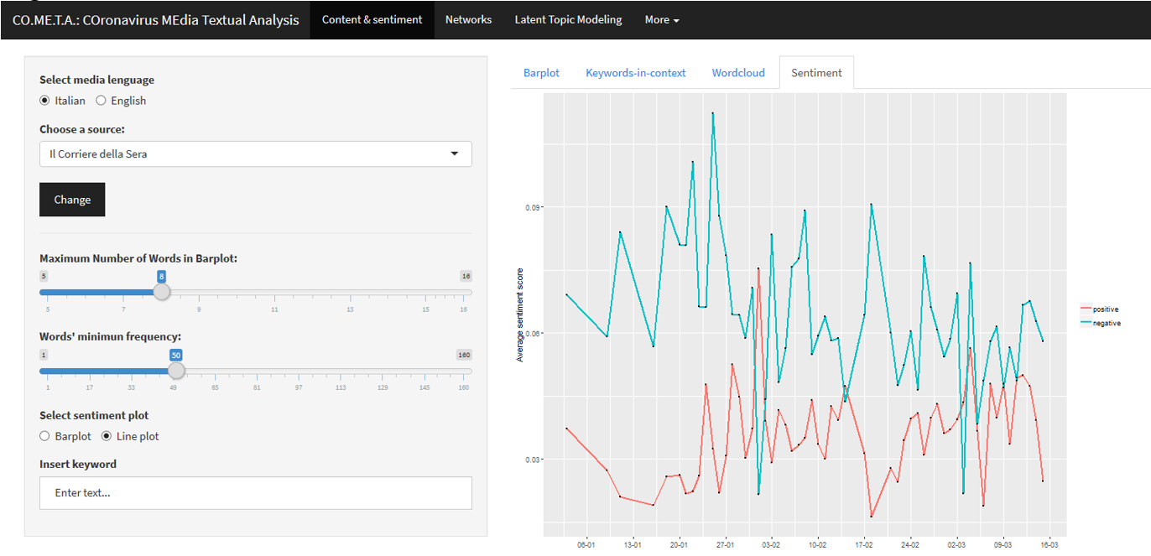Screen dimensions: 1151x556
Task: Open the Content & sentiment page
Action: pos(372,19)
